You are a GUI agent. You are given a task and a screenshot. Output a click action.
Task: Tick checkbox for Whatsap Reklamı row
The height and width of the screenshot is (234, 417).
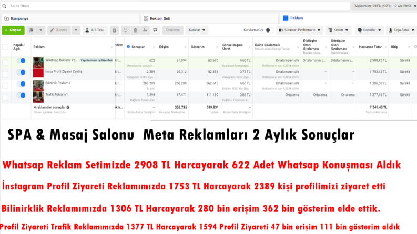[x=5, y=62]
